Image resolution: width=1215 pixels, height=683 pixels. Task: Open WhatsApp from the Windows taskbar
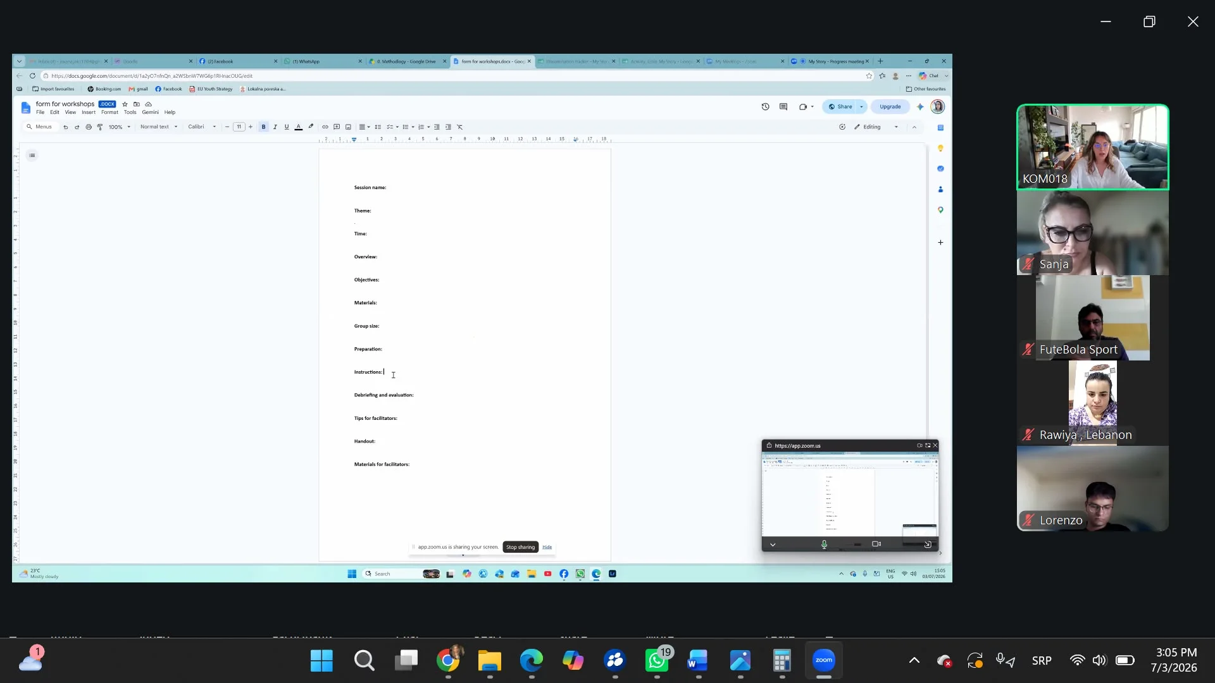pos(657,661)
